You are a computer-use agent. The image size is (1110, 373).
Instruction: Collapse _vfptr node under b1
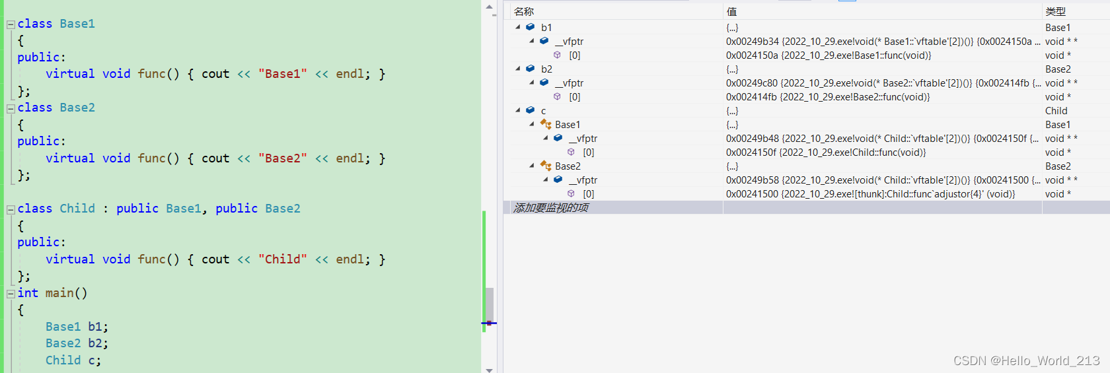point(532,41)
